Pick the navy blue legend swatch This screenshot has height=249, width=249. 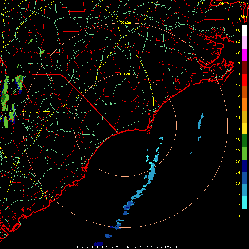point(244,166)
